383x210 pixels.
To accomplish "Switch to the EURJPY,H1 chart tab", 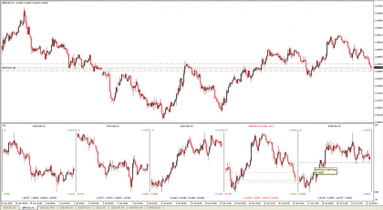I will coord(83,207).
